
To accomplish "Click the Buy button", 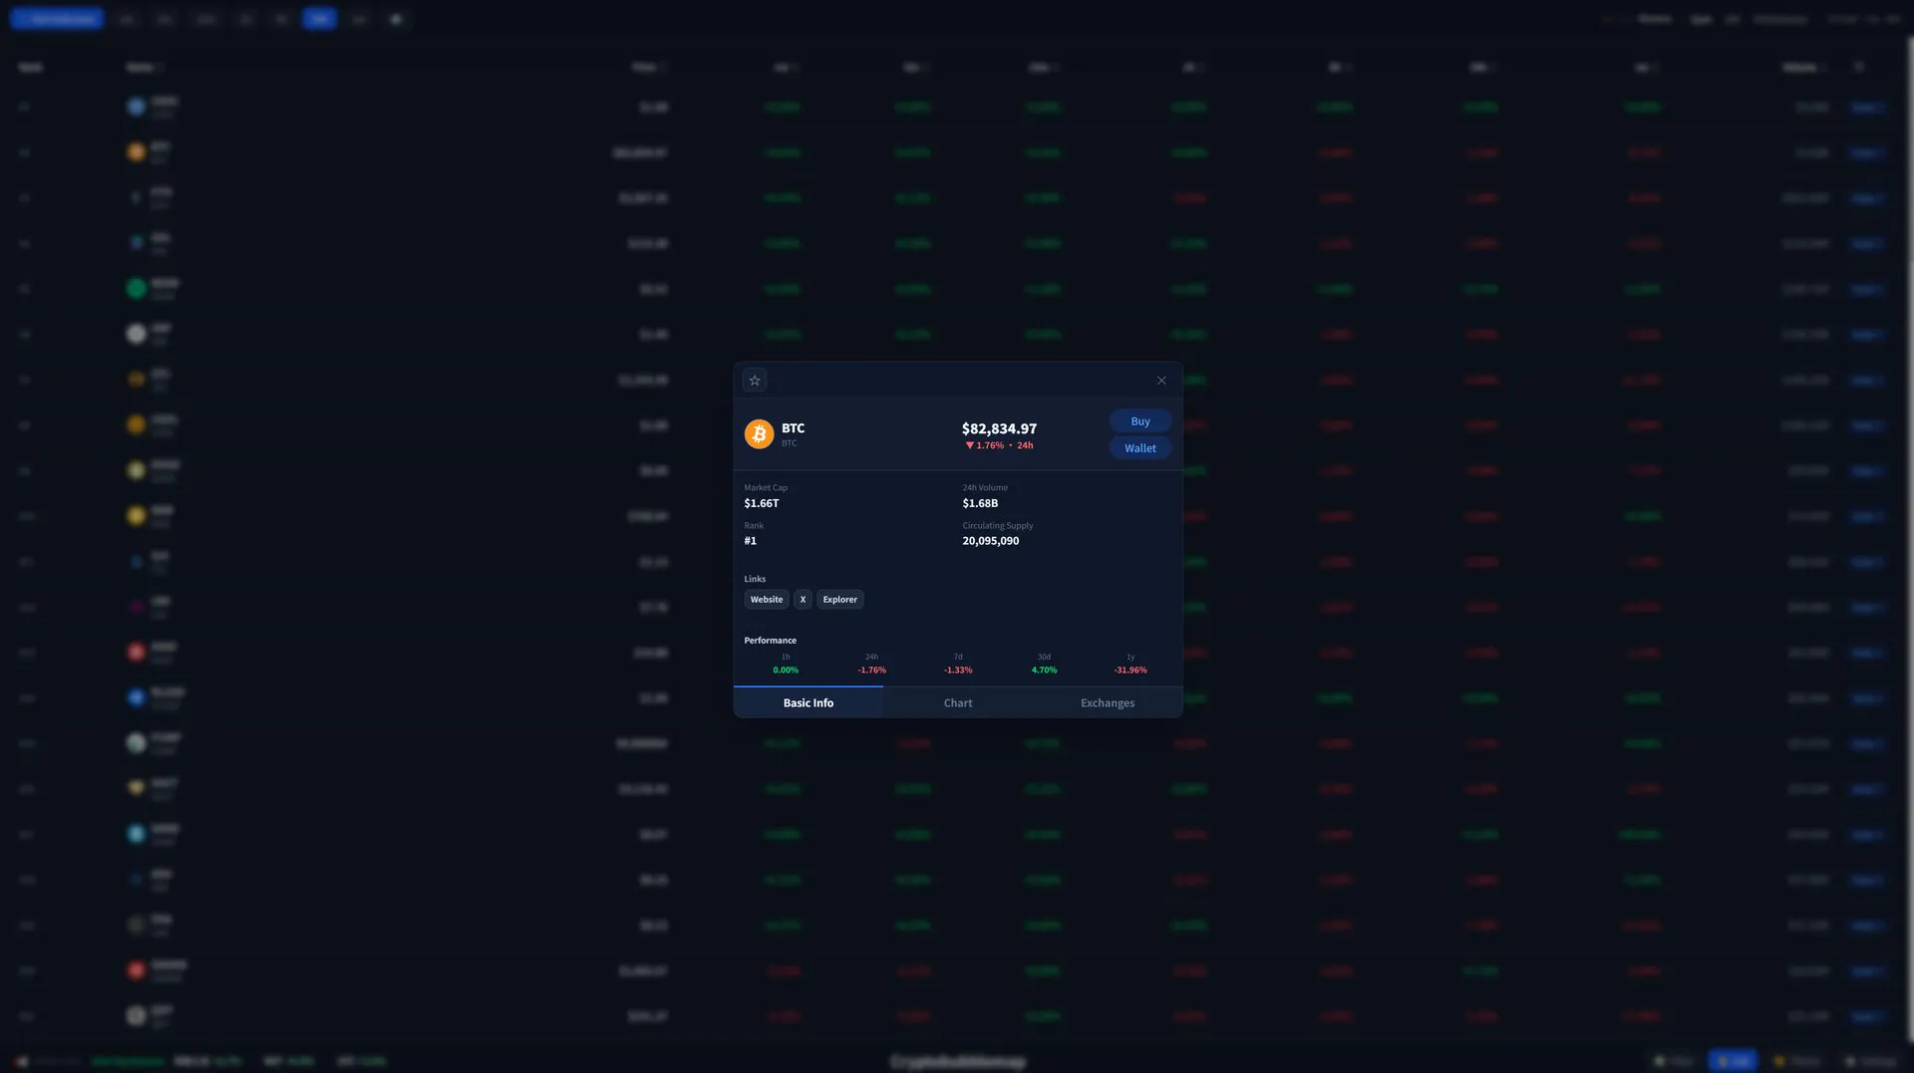I will (x=1140, y=421).
